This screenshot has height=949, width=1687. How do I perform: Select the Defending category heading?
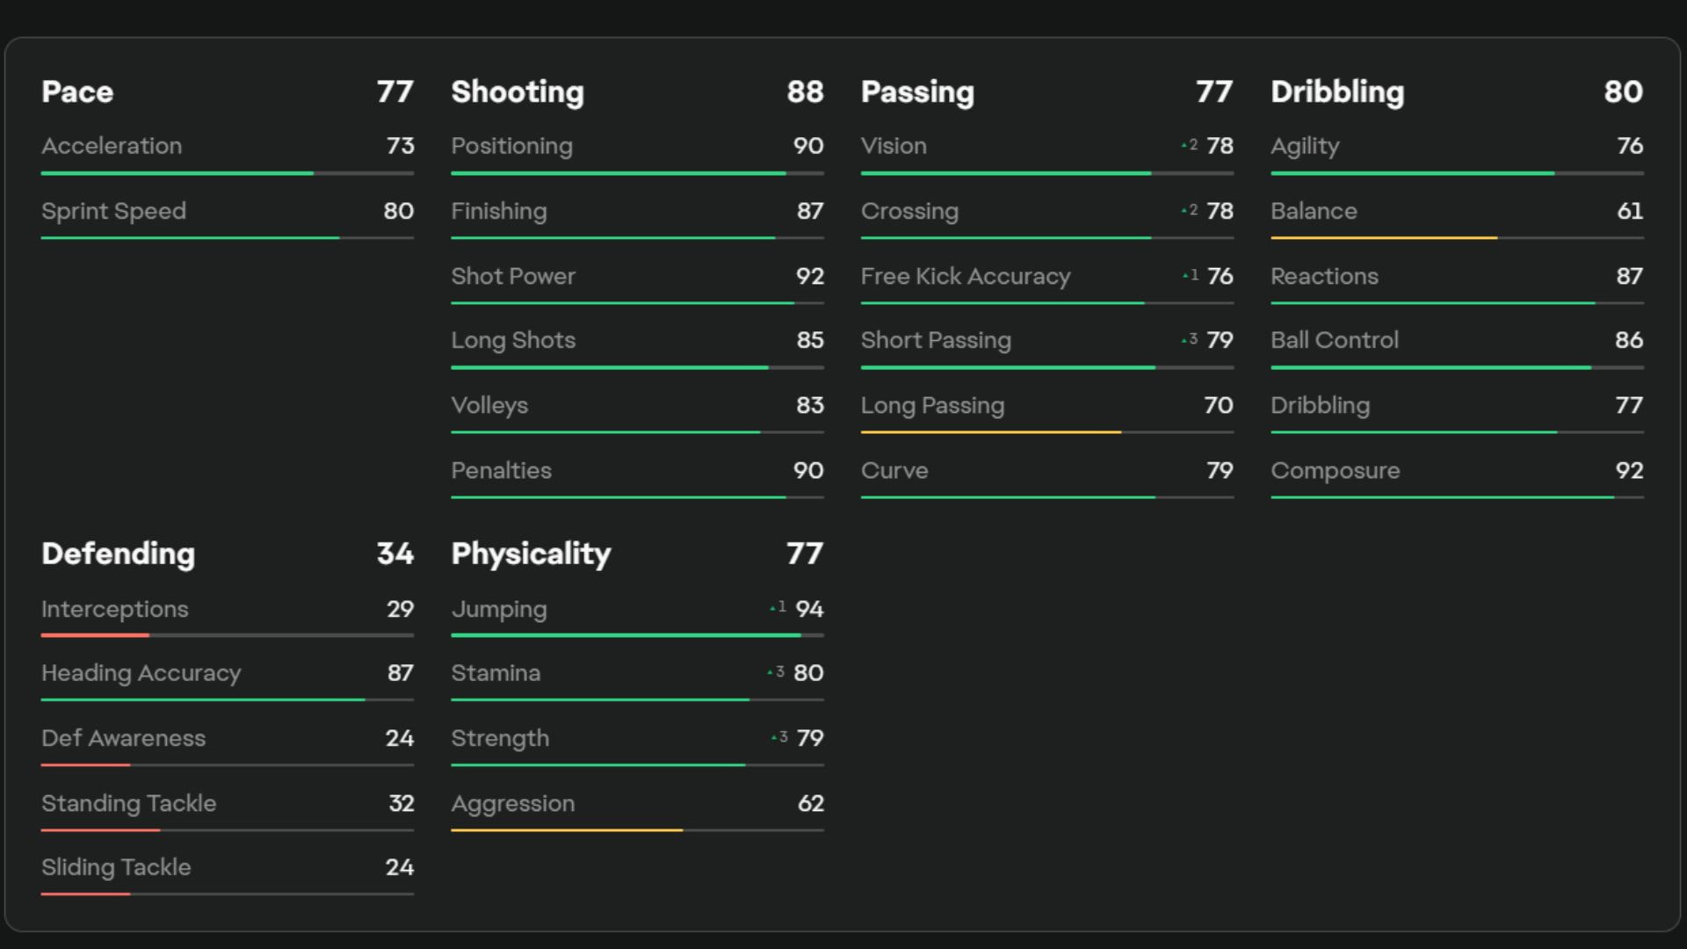pyautogui.click(x=118, y=554)
